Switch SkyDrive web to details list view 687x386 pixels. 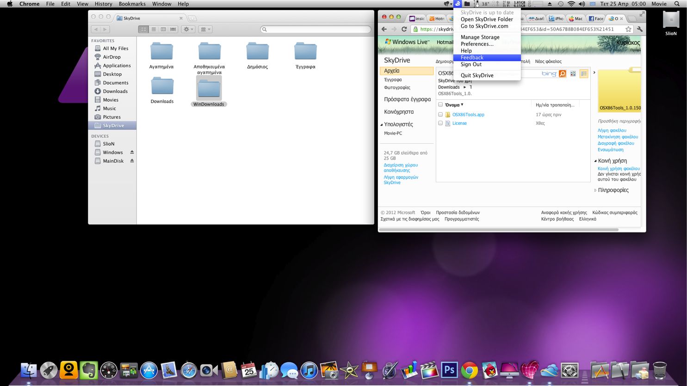584,74
